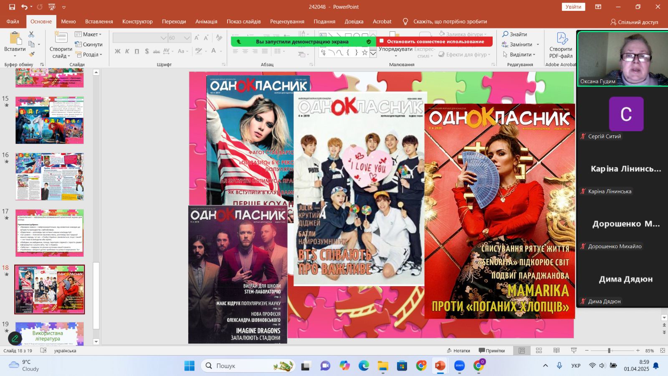Select slide 16 thumbnail

(x=50, y=176)
